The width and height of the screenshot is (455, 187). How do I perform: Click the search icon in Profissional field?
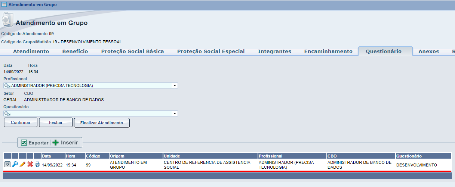pyautogui.click(x=7, y=85)
